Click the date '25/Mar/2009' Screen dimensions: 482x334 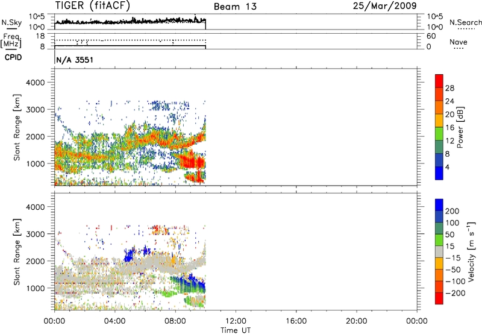(384, 6)
